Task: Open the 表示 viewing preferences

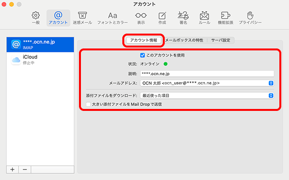Action: point(141,18)
